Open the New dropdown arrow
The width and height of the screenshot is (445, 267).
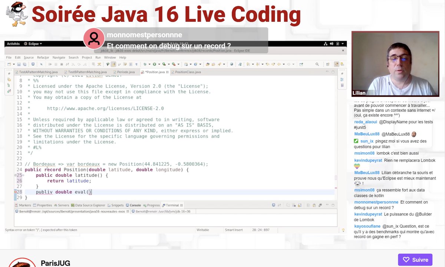tap(14, 64)
